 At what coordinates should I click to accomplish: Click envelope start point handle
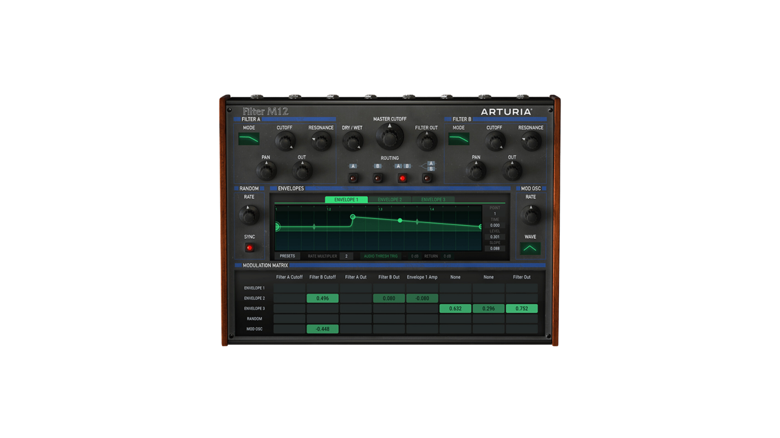click(277, 227)
